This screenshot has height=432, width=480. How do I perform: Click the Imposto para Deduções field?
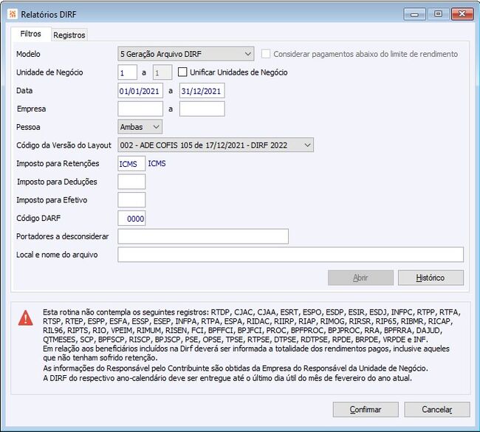131,182
